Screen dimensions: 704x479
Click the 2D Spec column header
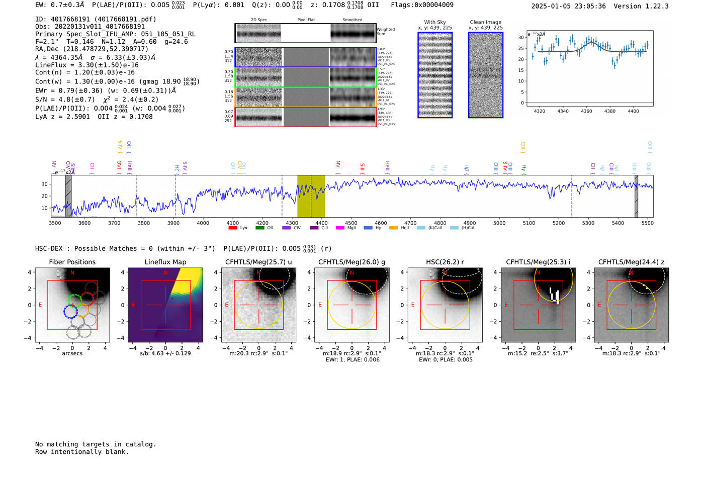pos(259,20)
